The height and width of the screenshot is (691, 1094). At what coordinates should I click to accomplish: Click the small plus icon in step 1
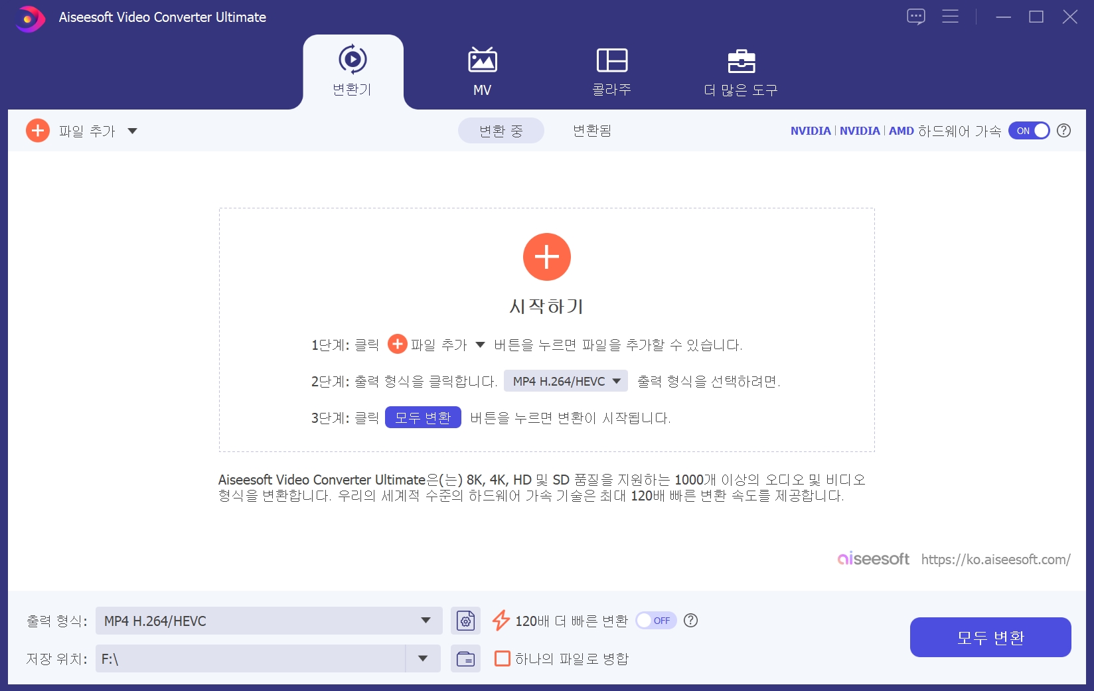point(398,344)
